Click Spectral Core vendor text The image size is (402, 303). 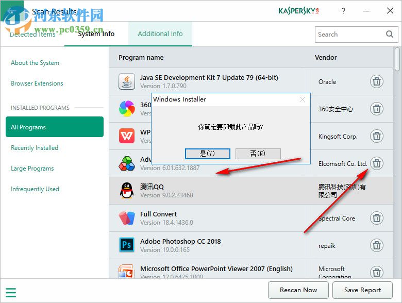[x=337, y=218]
